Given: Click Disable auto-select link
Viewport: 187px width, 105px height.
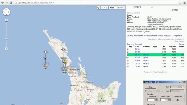Looking at the screenshot, I should (x=135, y=36).
